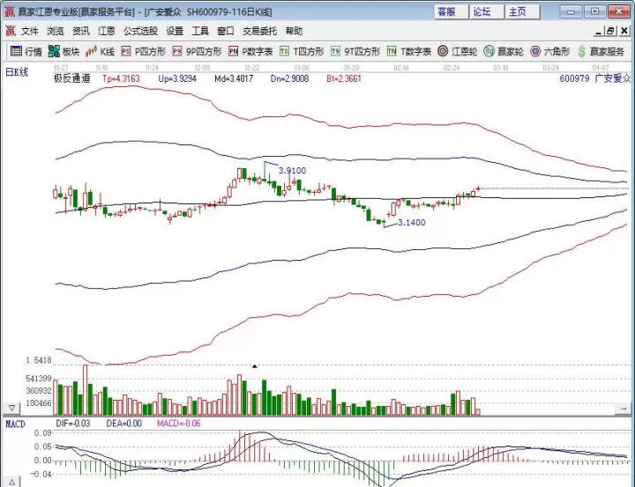Open the 浏览 menu
Image resolution: width=635 pixels, height=487 pixels.
(55, 31)
